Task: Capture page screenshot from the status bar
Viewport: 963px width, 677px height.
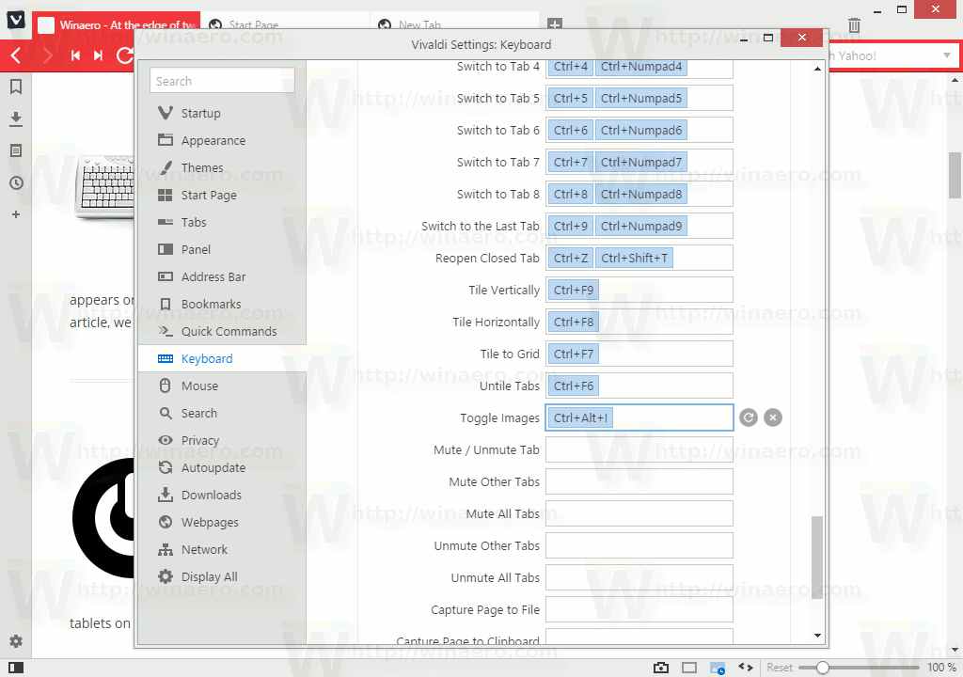Action: [662, 666]
